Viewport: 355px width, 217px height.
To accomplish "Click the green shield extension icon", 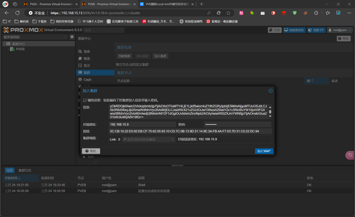I will point(295,13).
